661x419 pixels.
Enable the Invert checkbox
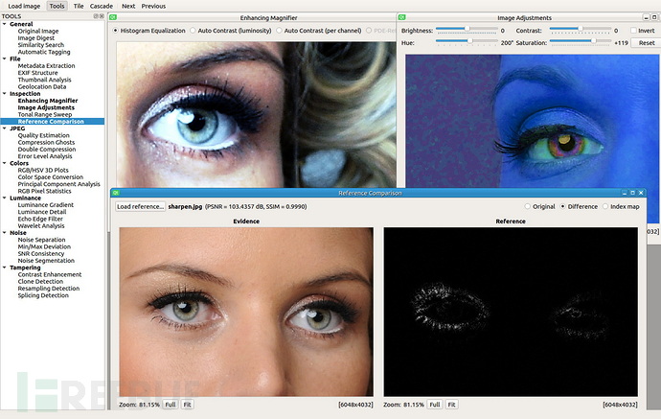(x=633, y=31)
